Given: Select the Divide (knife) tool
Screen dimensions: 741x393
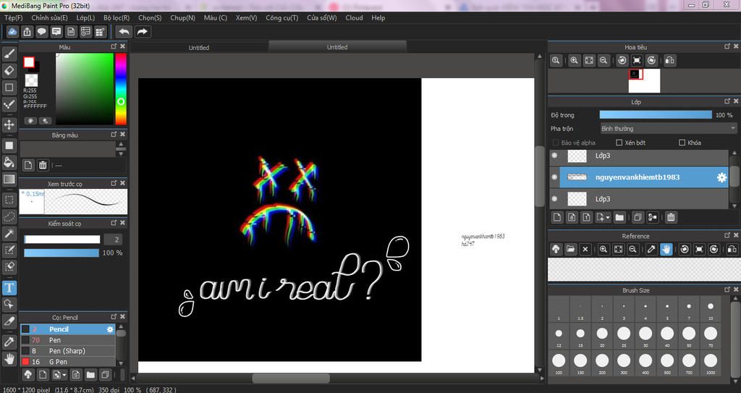Looking at the screenshot, I should pos(9,321).
